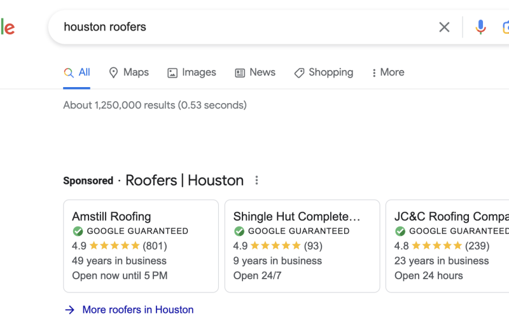
Task: Click '49 years in business' text
Action: click(x=119, y=261)
